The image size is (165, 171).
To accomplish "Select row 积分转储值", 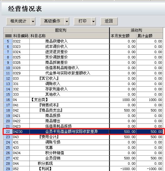I will pos(83,153).
